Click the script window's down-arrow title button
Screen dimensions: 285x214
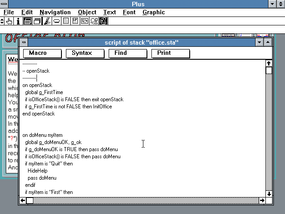click(x=259, y=42)
